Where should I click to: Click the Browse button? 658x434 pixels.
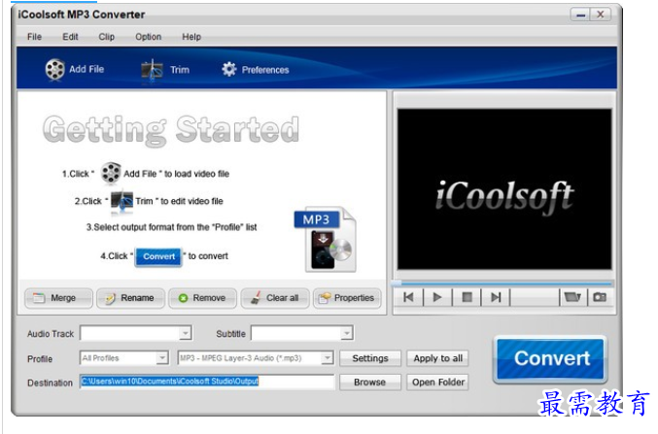click(x=370, y=383)
